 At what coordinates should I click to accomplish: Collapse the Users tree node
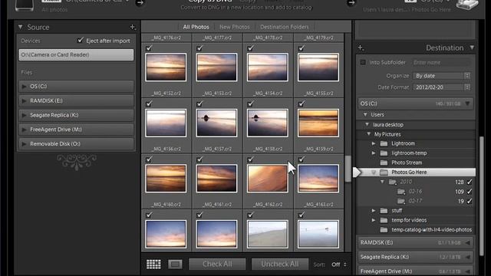pos(365,115)
